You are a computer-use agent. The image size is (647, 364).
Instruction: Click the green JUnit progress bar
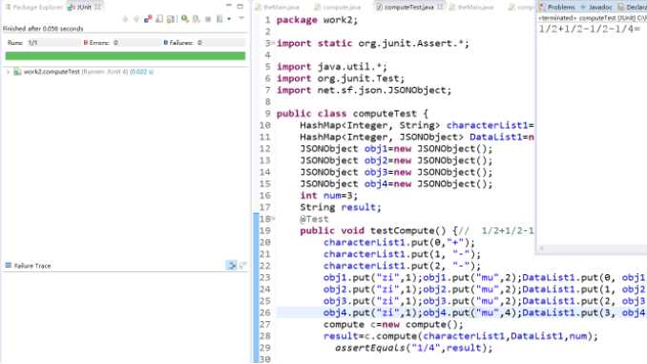click(x=125, y=55)
